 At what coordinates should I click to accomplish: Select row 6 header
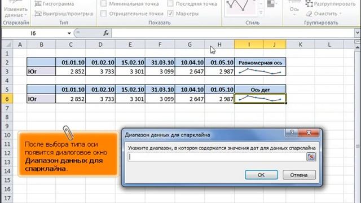click(7, 99)
